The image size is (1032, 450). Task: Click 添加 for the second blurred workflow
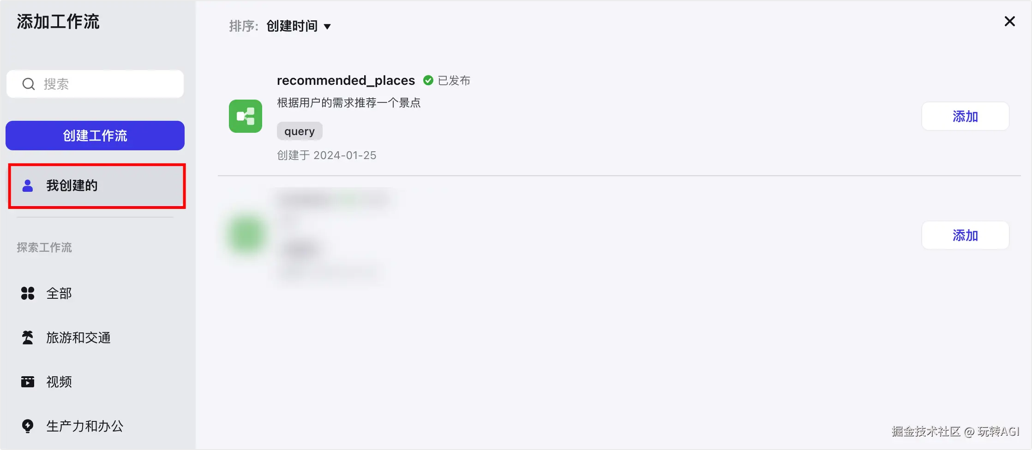pos(965,235)
